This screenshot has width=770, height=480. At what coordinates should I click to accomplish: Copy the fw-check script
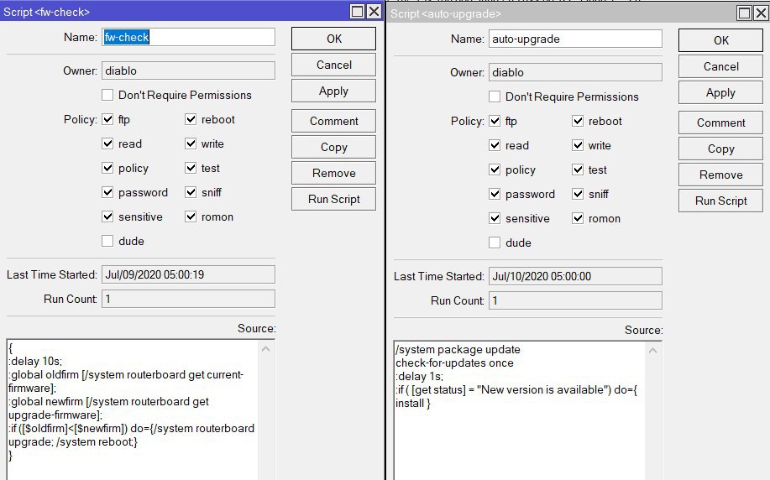pyautogui.click(x=334, y=147)
